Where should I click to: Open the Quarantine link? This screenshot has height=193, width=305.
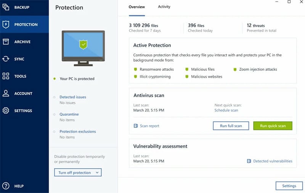[69, 114]
